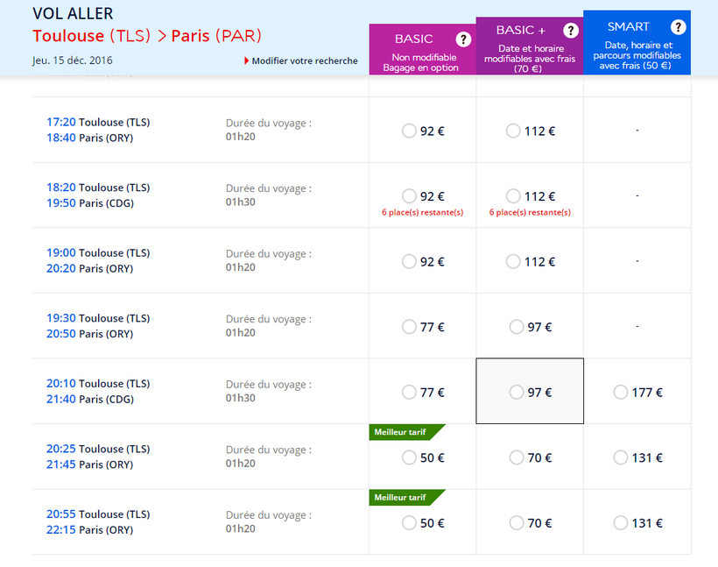
Task: Choose the 97 € BASIC + fare for the 19:30 flight
Action: [x=517, y=327]
